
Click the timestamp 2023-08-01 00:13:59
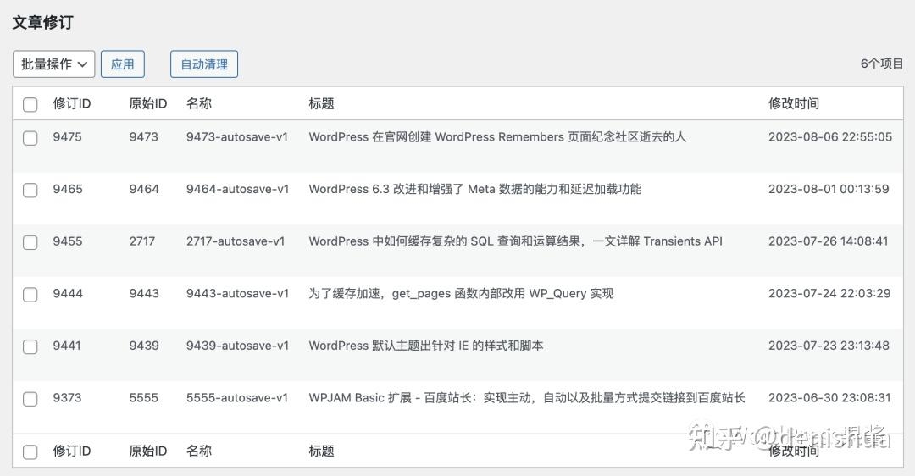tap(829, 189)
